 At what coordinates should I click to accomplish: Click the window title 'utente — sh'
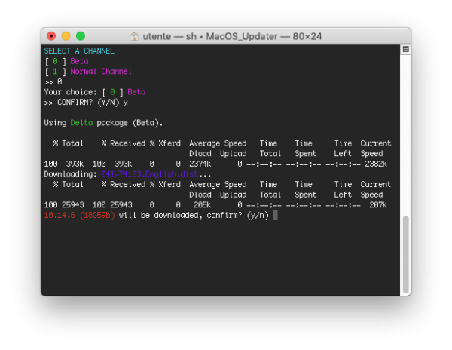pos(169,37)
